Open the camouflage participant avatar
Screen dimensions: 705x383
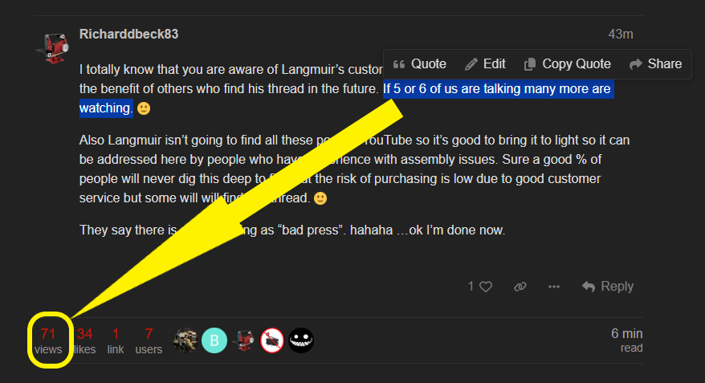pyautogui.click(x=185, y=340)
